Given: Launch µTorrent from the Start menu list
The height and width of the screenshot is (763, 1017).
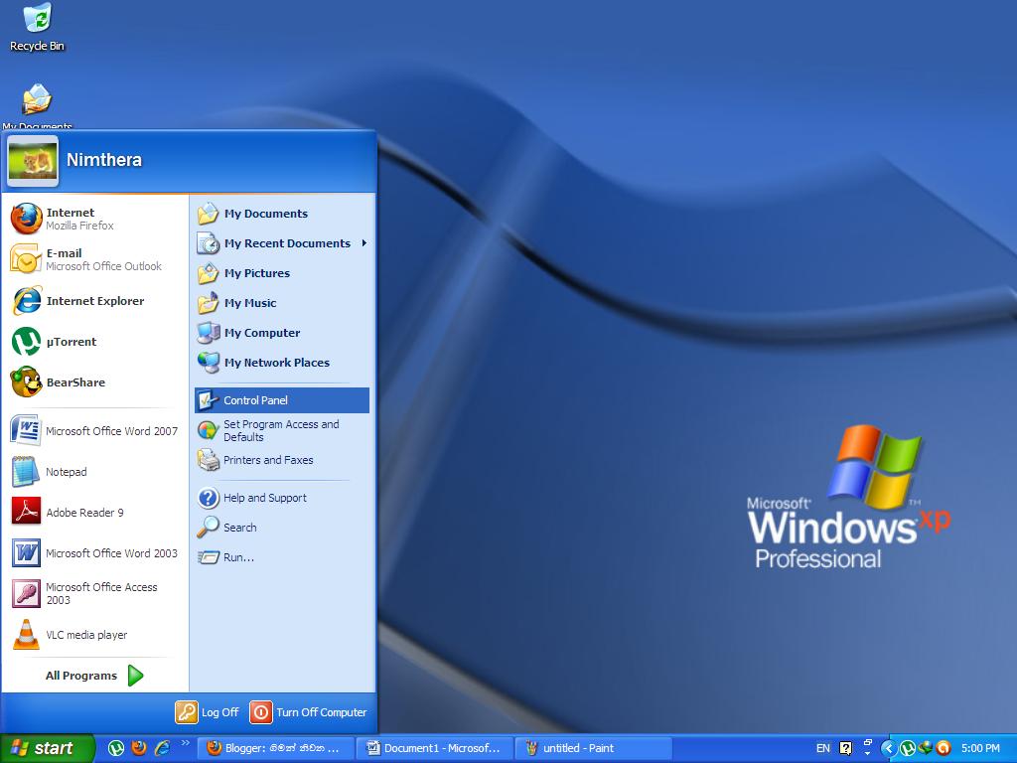Looking at the screenshot, I should point(95,342).
